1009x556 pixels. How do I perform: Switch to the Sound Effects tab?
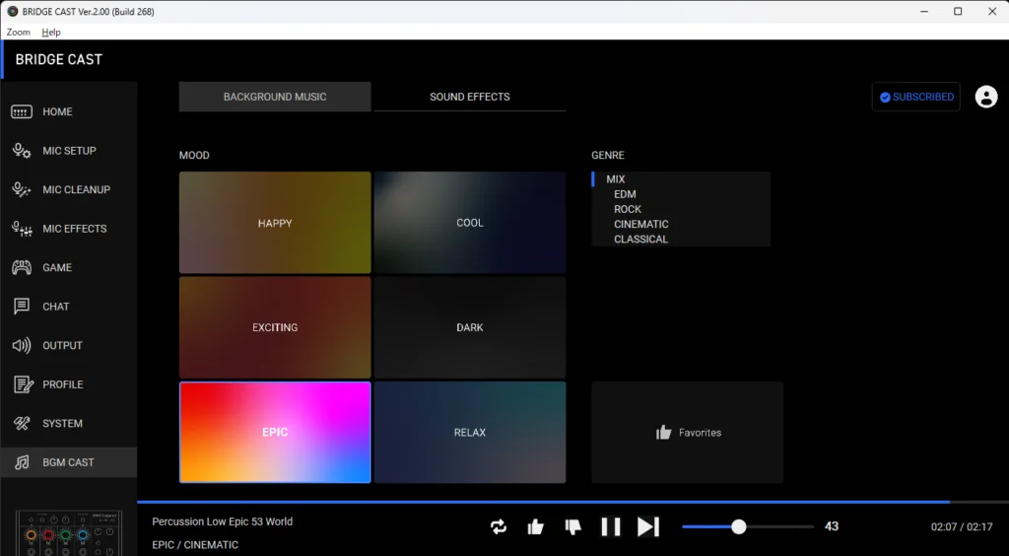[469, 97]
